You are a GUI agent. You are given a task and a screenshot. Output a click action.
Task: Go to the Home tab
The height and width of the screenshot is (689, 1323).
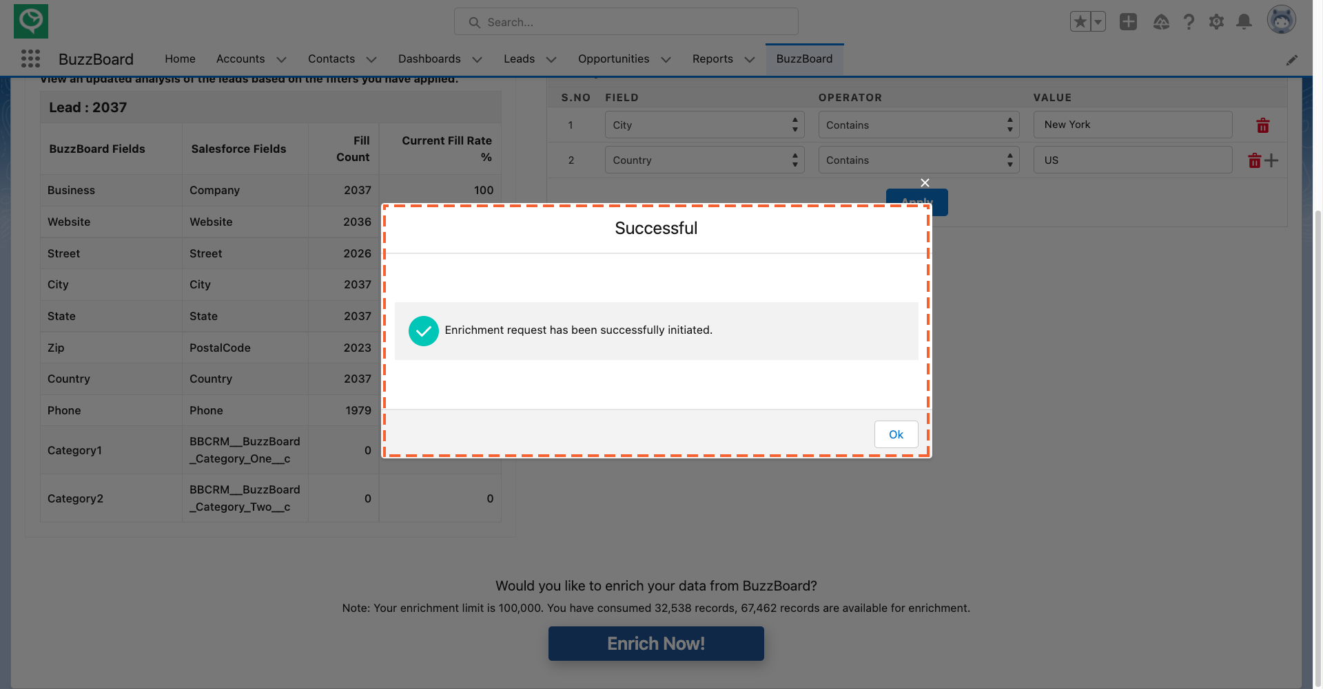pos(180,59)
